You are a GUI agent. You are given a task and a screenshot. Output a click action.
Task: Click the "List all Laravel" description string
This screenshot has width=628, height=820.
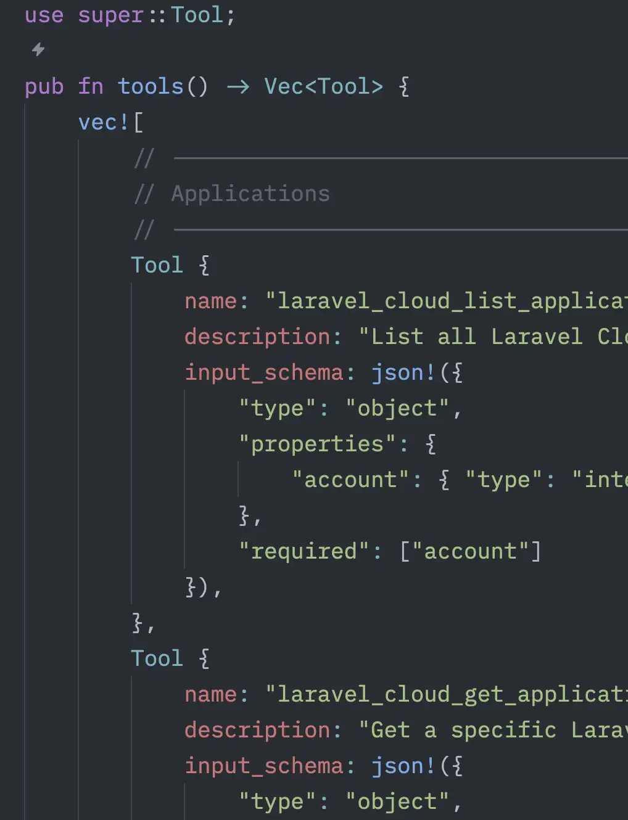click(493, 337)
